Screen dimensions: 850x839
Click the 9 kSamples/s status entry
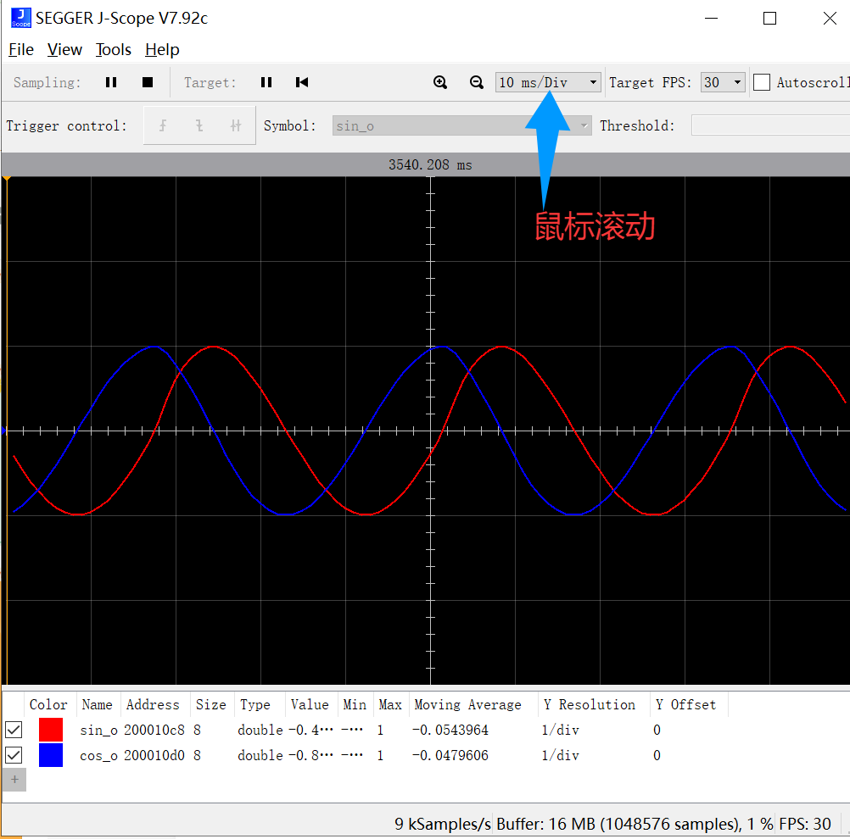coord(442,824)
